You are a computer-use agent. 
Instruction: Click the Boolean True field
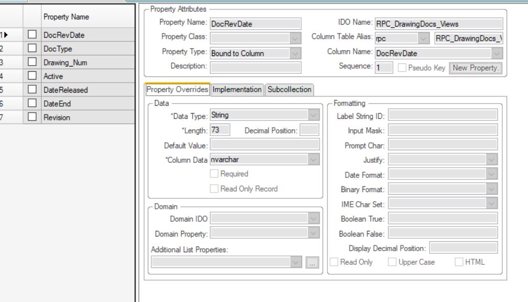443,218
